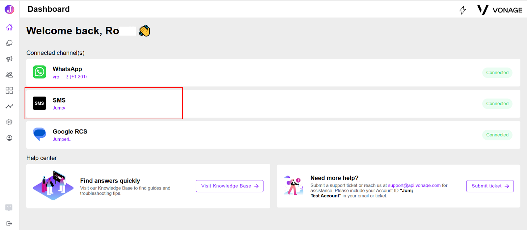Open the settings gear sidebar icon
527x230 pixels.
9,122
